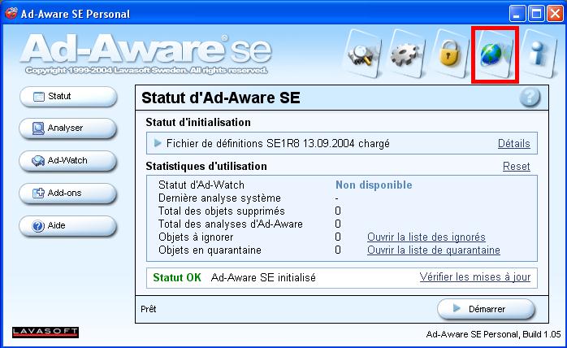
Task: Click the globe web update icon
Action: (x=495, y=54)
